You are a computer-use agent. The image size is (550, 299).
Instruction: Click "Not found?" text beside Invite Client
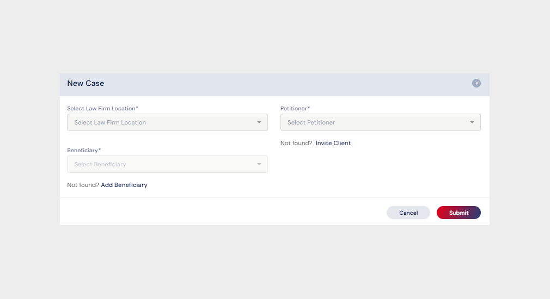296,144
